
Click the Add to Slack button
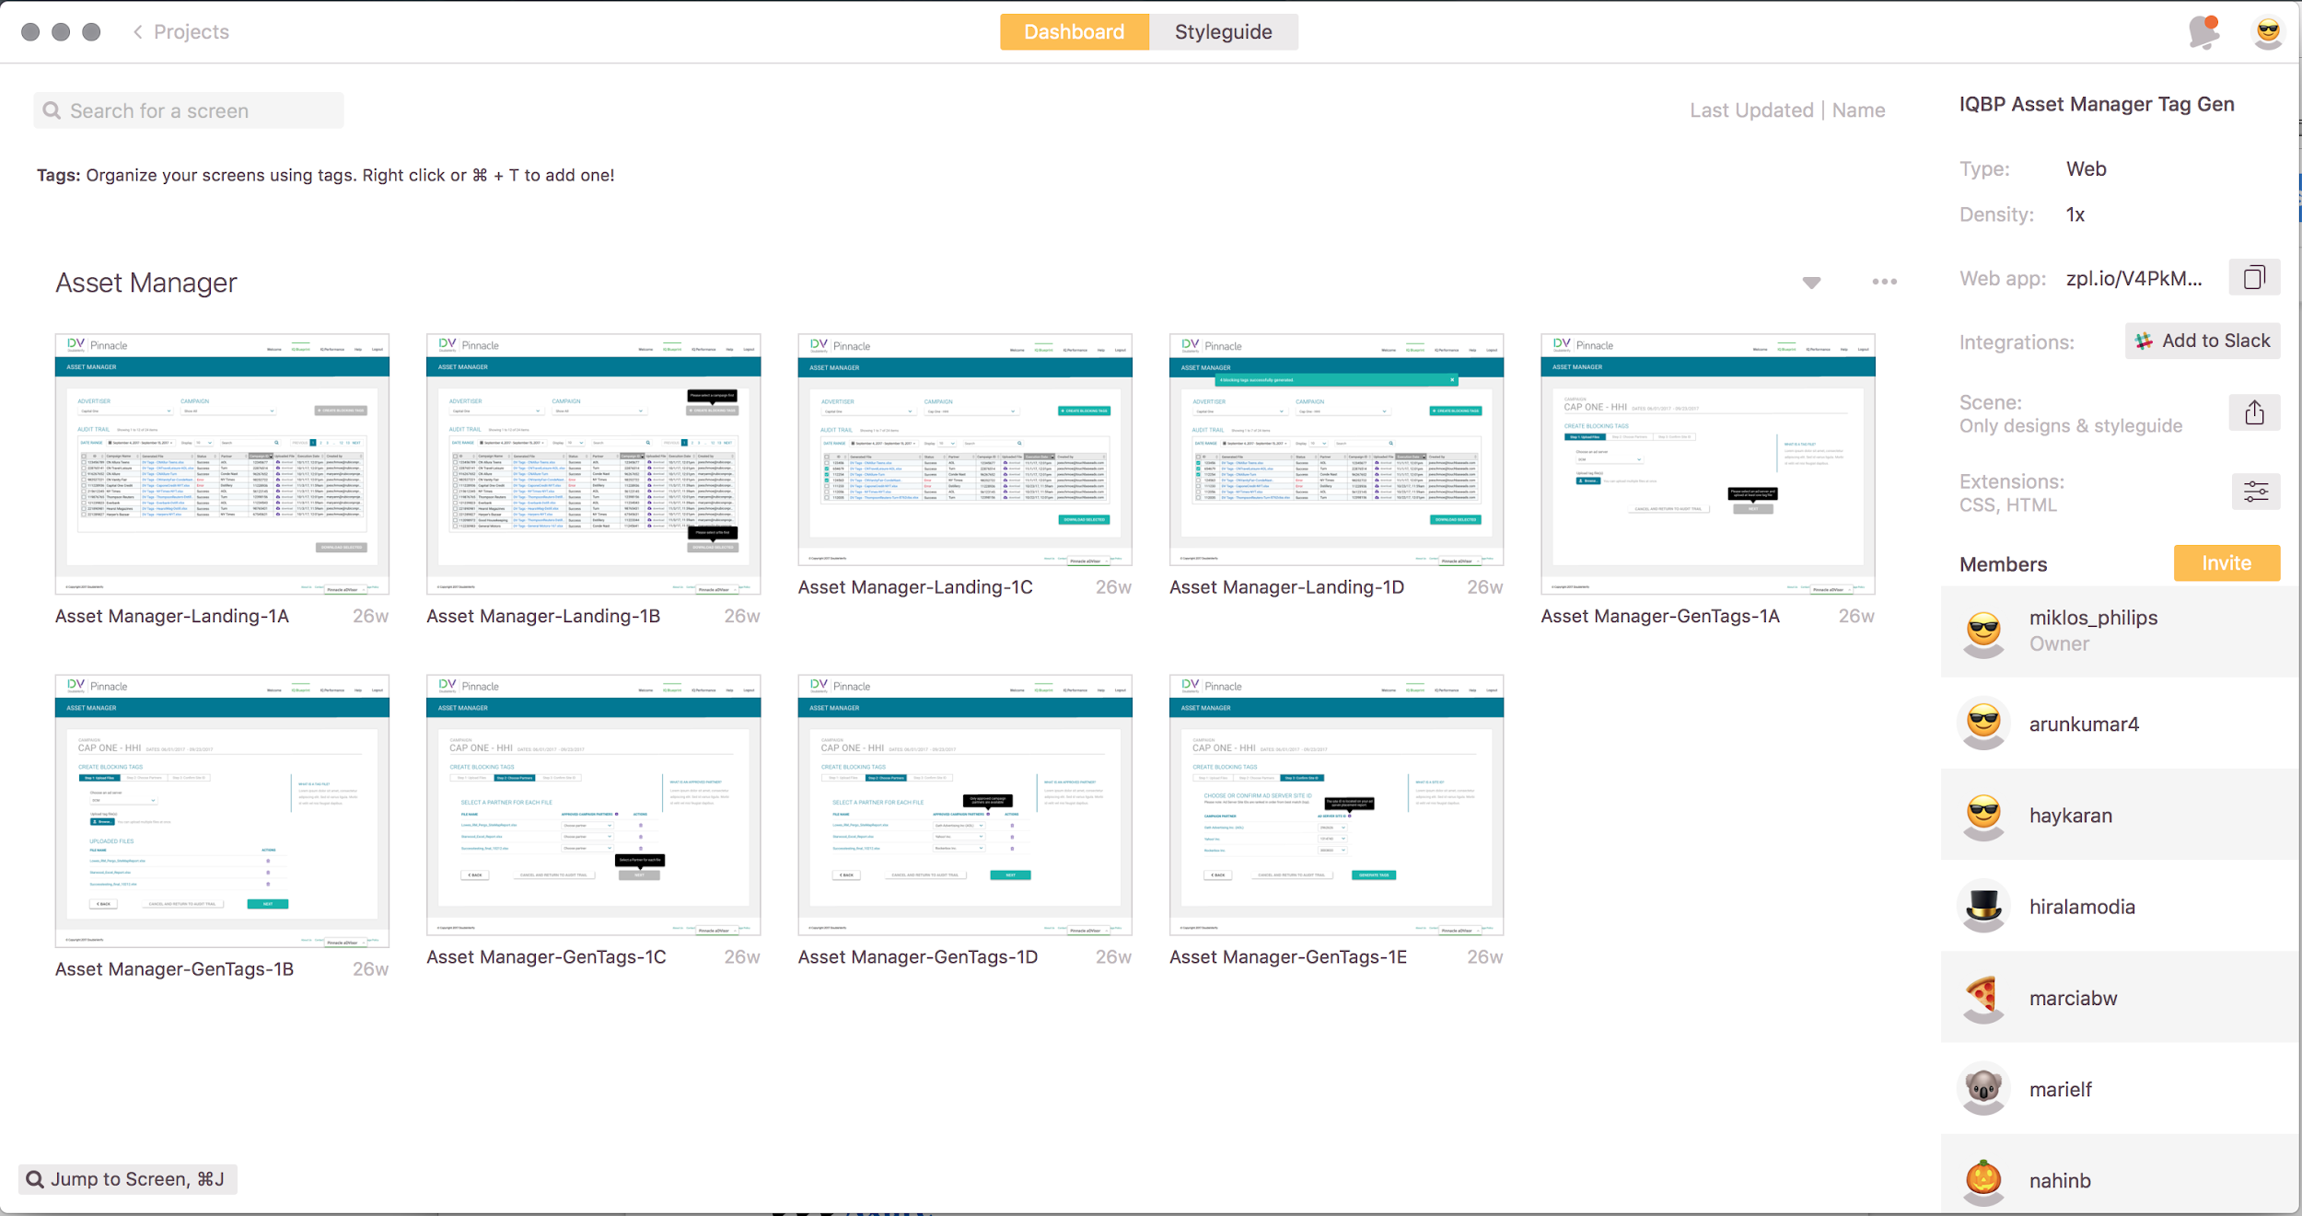click(x=2203, y=341)
